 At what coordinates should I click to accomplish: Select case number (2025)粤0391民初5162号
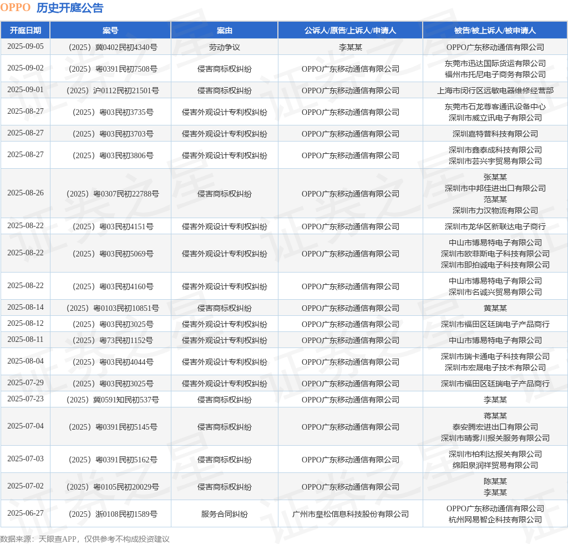point(113,460)
